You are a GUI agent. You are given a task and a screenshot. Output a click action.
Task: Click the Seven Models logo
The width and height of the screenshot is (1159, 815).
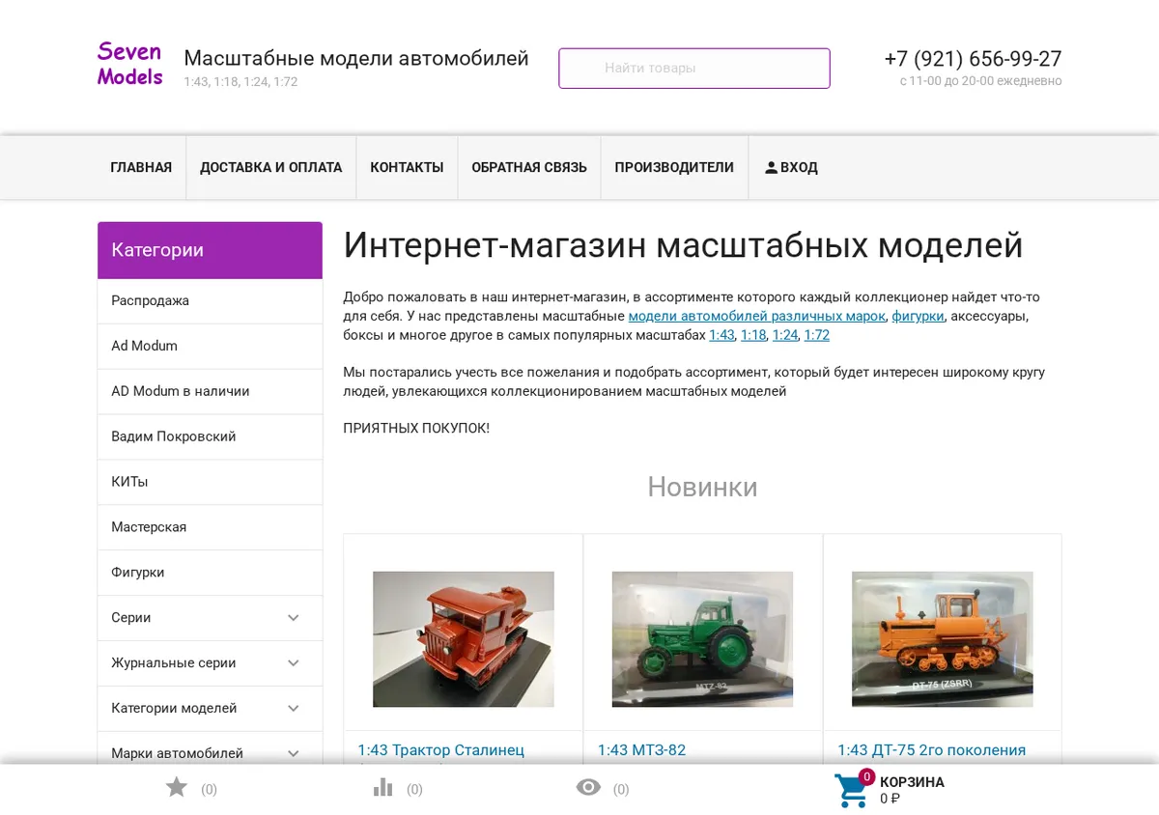[x=130, y=65]
